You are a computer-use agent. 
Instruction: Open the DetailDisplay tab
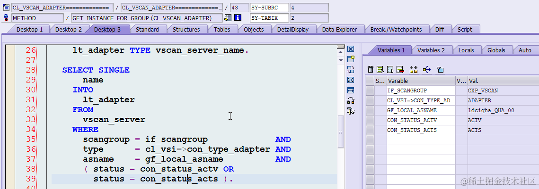pos(292,29)
